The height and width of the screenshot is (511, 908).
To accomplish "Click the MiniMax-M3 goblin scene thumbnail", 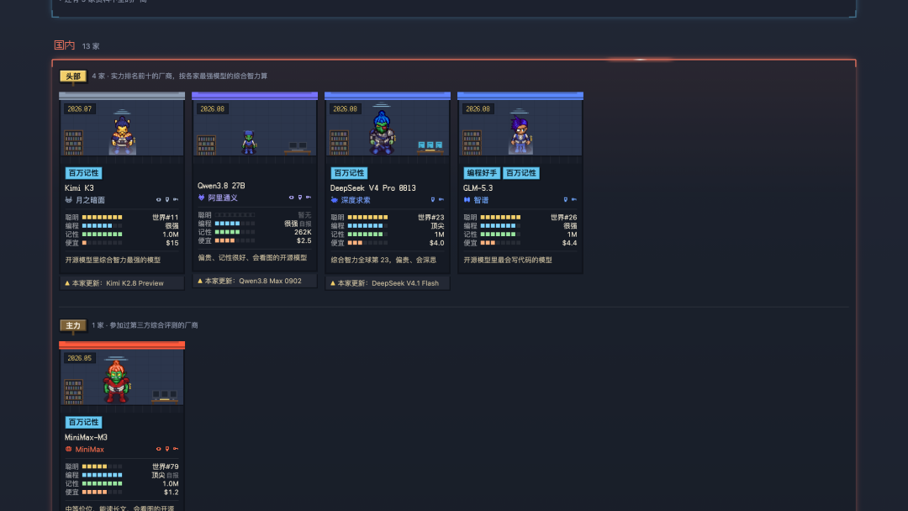I will [122, 377].
